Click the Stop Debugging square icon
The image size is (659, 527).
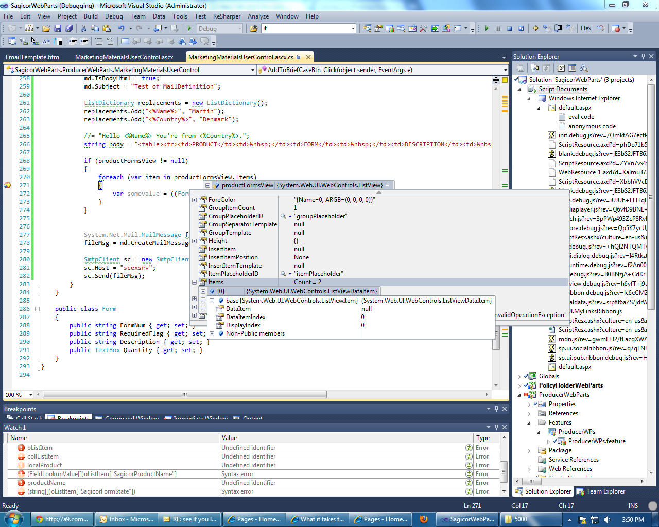(509, 28)
